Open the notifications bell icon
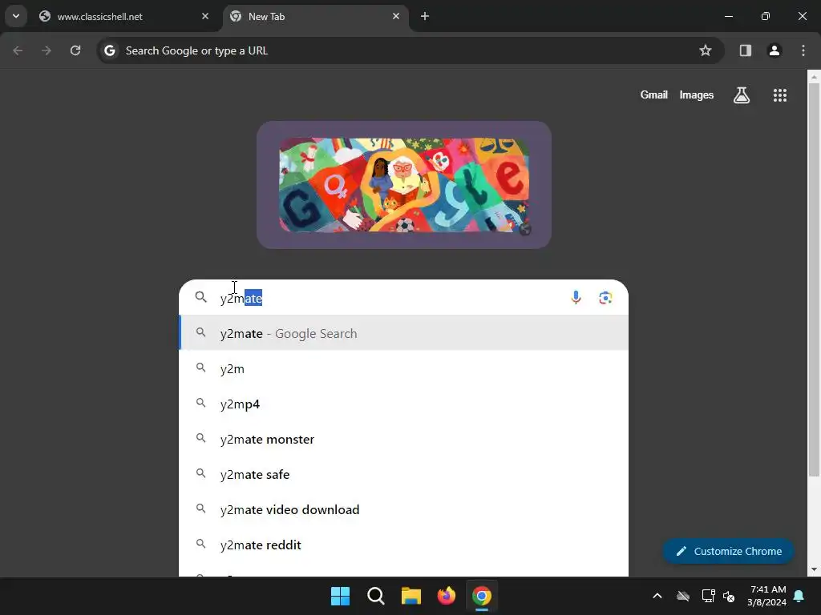The height and width of the screenshot is (615, 821). [799, 596]
